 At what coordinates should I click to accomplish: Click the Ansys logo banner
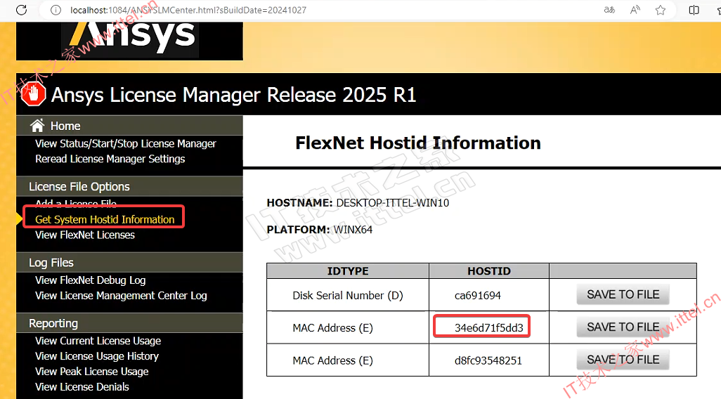pyautogui.click(x=130, y=41)
